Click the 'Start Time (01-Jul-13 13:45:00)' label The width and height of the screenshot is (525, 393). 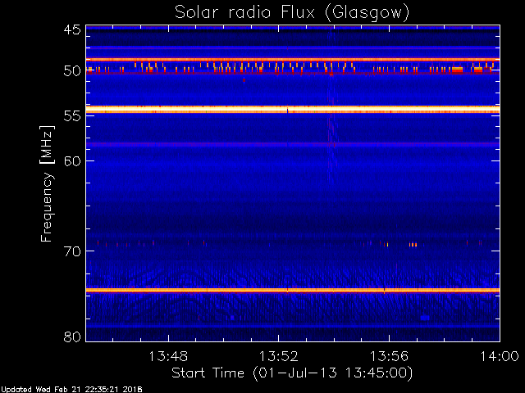click(x=292, y=373)
